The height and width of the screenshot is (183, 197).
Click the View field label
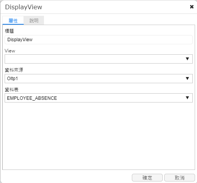click(10, 51)
